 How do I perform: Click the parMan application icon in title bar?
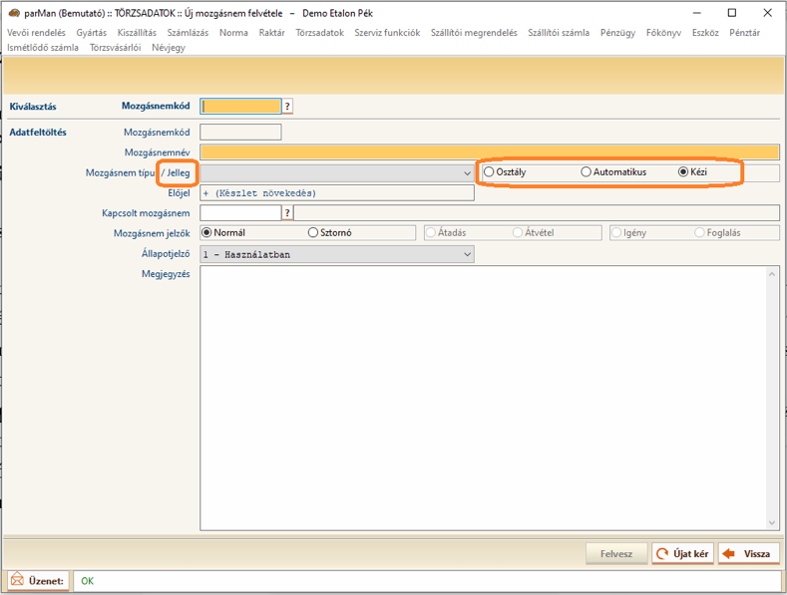[x=14, y=13]
